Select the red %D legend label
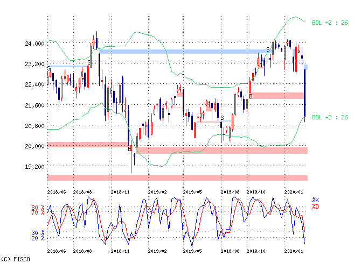This screenshot has width=361, height=271. [315, 206]
